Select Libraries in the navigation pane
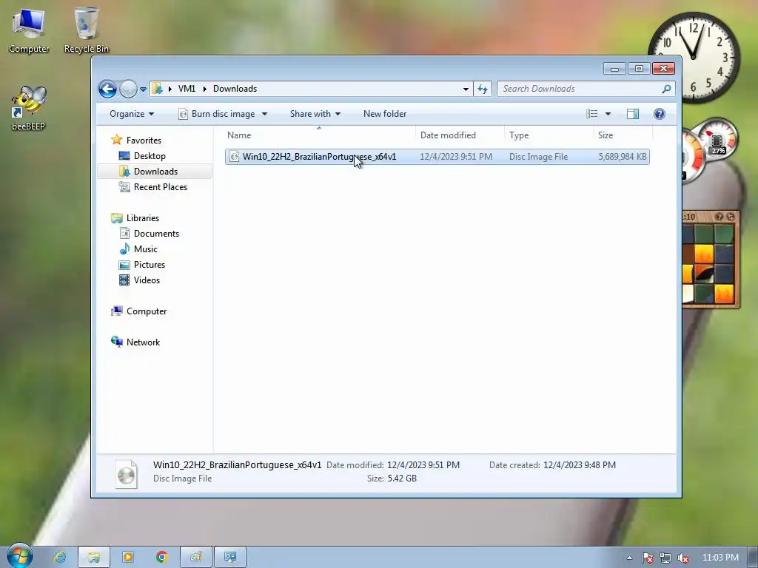Viewport: 758px width, 568px height. click(143, 218)
